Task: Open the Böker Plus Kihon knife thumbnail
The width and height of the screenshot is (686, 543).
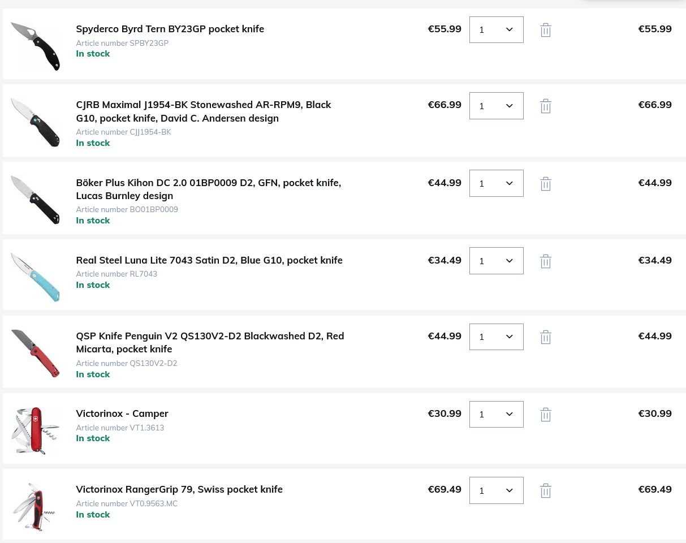Action: pyautogui.click(x=36, y=200)
